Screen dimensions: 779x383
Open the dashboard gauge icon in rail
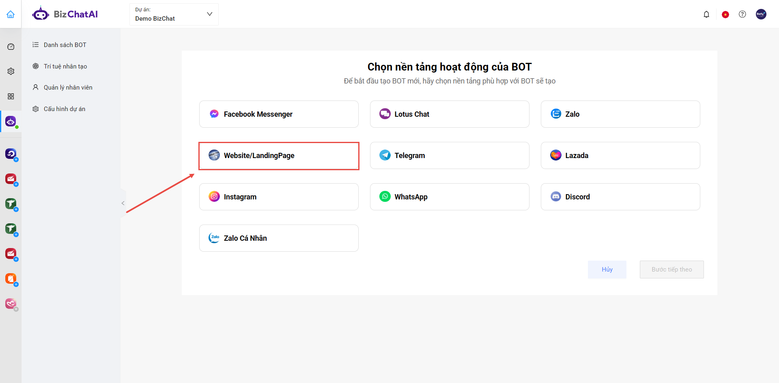point(11,47)
